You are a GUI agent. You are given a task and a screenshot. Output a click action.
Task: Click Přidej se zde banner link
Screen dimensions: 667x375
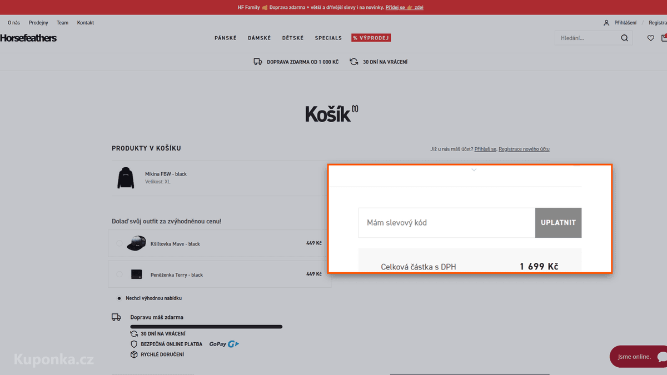[x=404, y=8]
